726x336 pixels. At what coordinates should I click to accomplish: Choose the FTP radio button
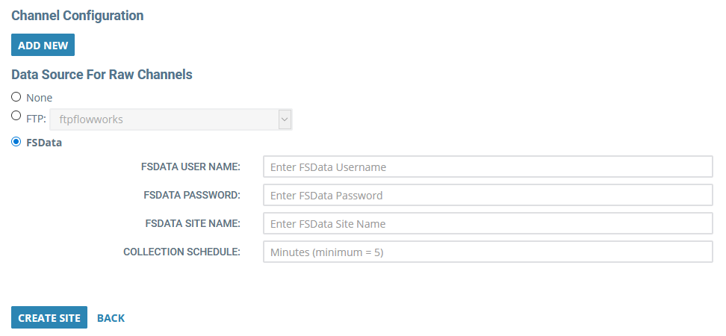click(x=16, y=116)
